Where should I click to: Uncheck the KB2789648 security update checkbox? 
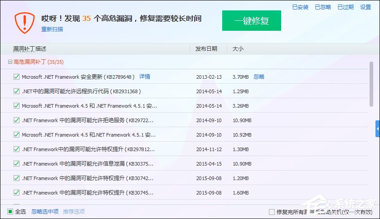coord(16,77)
